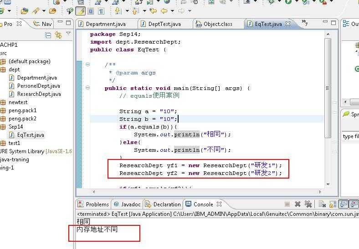
Task: Open the Previous Annotation dropdown arrow
Action: pyautogui.click(x=144, y=11)
